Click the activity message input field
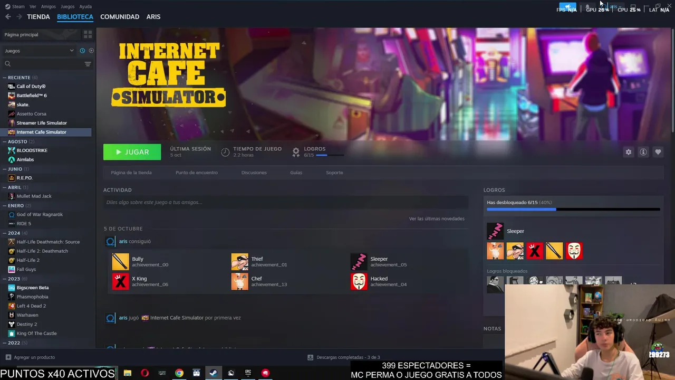The height and width of the screenshot is (380, 675). click(x=285, y=202)
